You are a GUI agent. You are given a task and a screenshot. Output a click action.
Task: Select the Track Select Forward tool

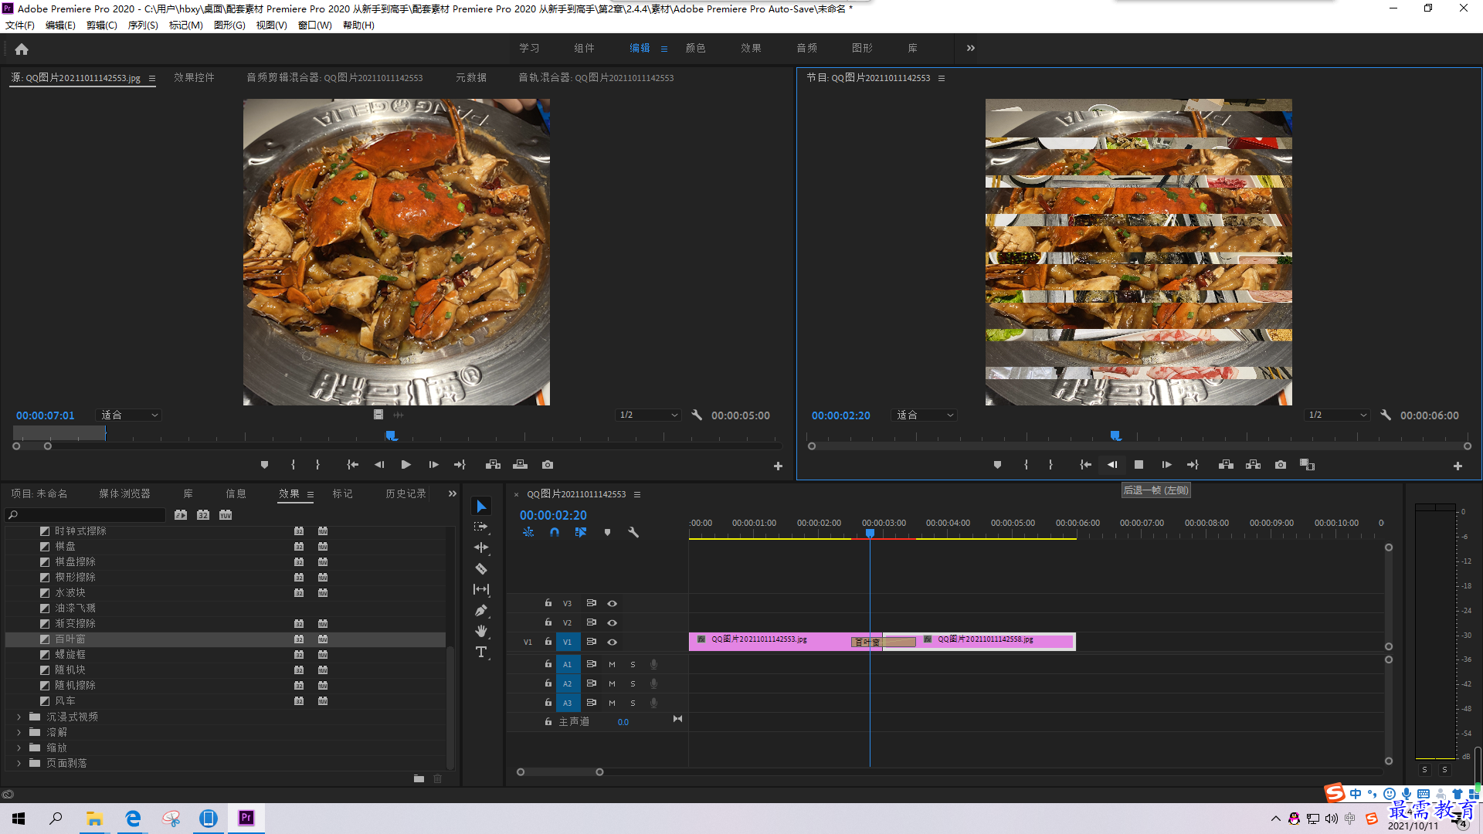point(481,527)
